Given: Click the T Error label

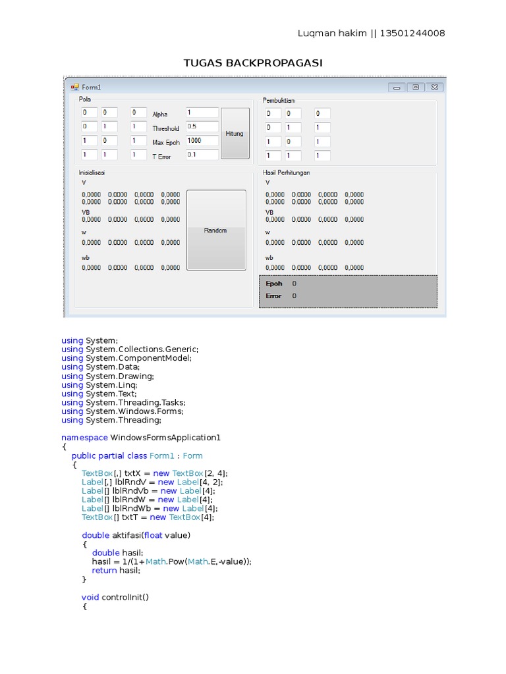Looking at the screenshot, I should [x=162, y=157].
